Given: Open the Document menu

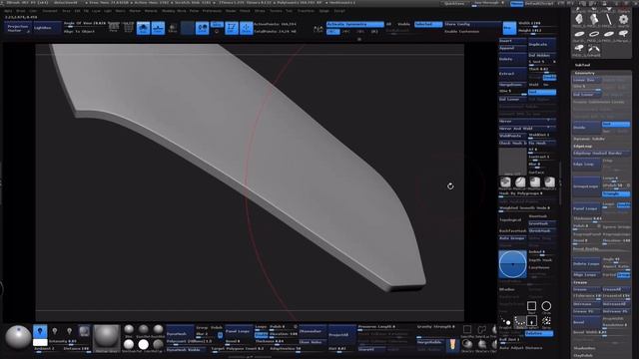Looking at the screenshot, I should coord(50,11).
